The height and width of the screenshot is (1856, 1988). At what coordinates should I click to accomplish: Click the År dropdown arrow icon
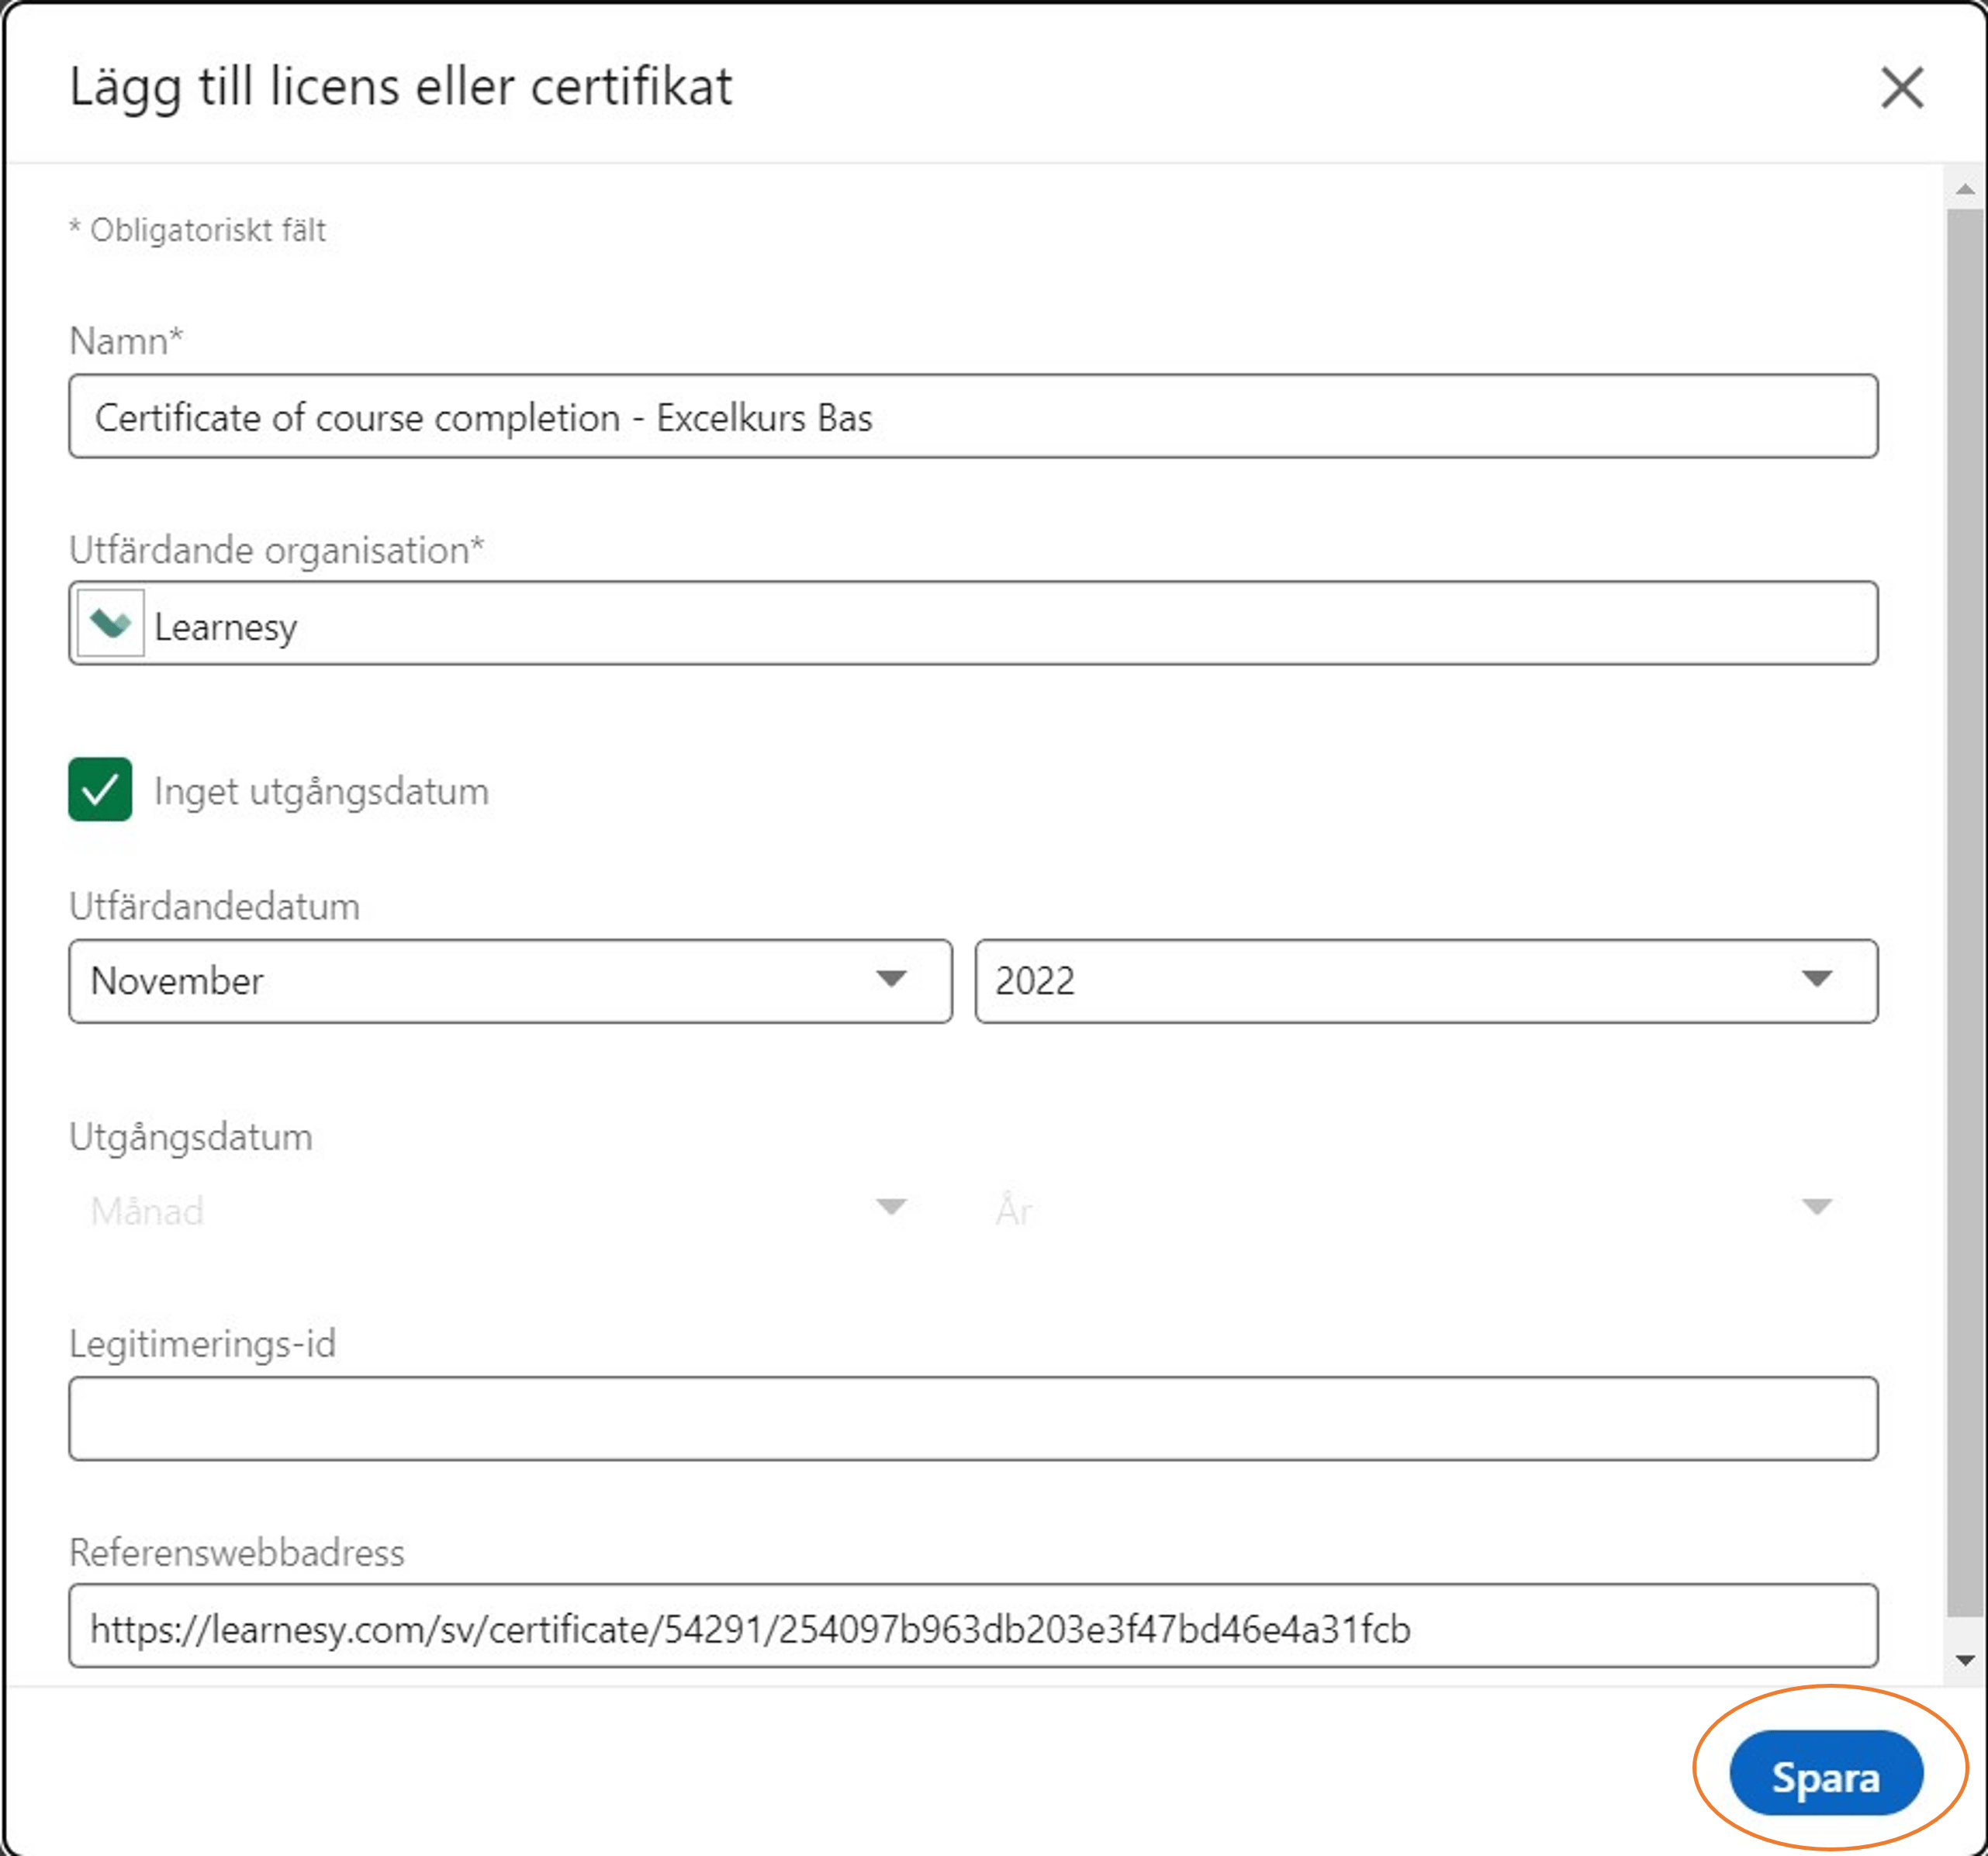(1817, 1207)
